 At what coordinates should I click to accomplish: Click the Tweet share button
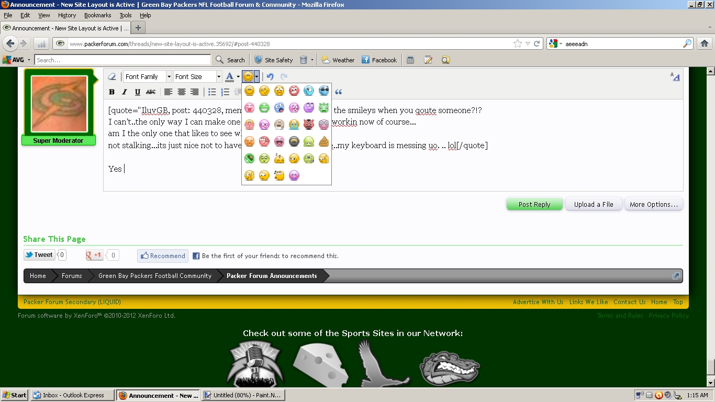click(39, 255)
